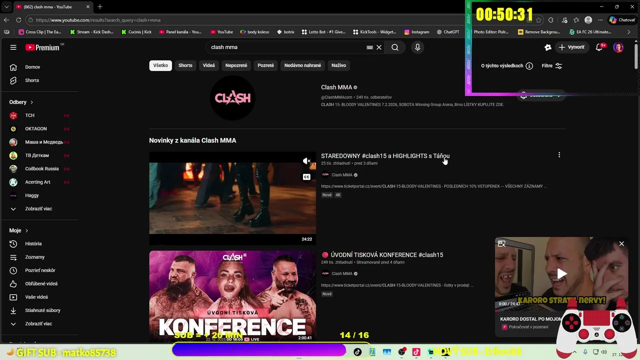Open more options for STAREDOWNY video

coord(559,155)
